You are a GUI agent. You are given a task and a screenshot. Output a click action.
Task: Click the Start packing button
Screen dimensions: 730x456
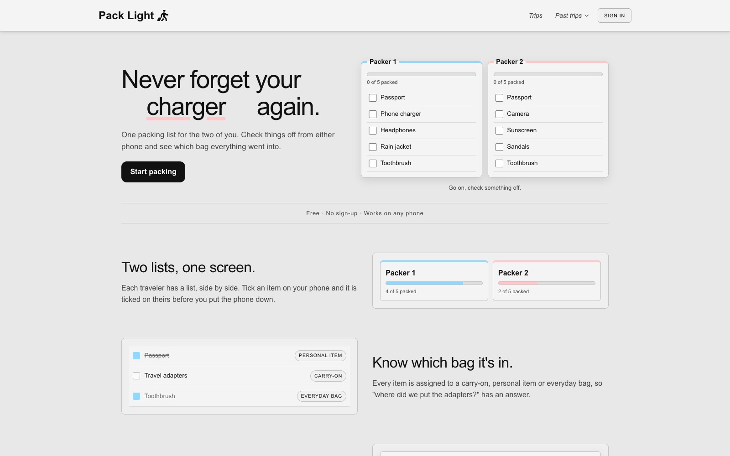[x=153, y=172]
